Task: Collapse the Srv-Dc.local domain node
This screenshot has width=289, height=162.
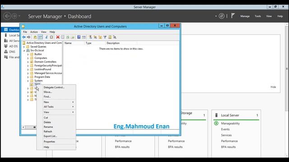Action: point(24,50)
